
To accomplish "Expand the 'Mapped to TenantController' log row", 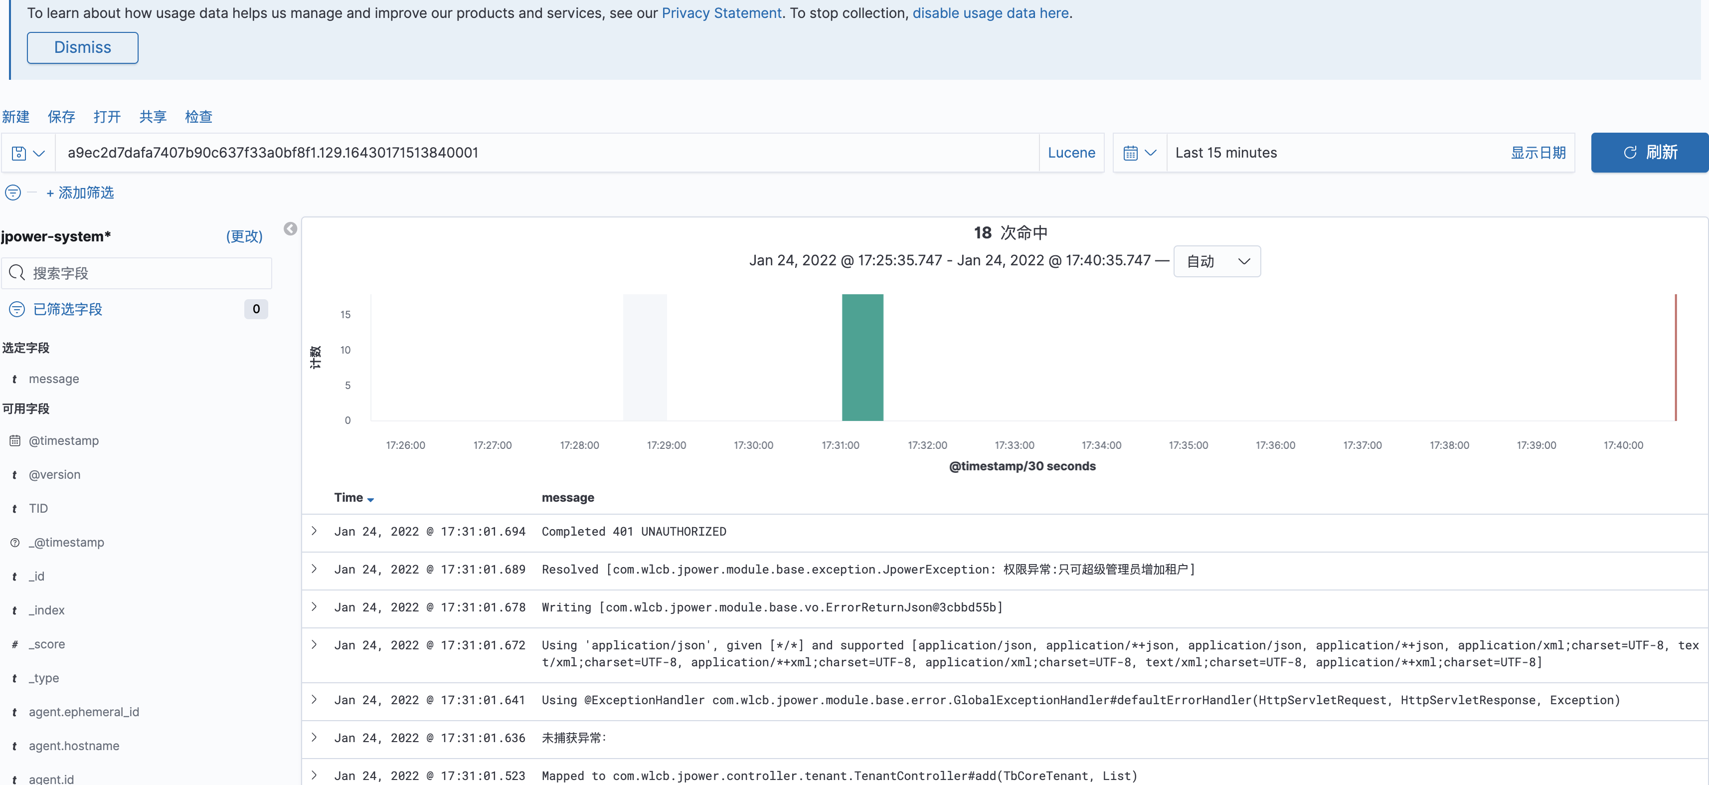I will tap(315, 775).
